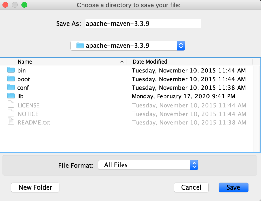Click the sort direction arrow in Name column
The width and height of the screenshot is (261, 201).
point(122,62)
